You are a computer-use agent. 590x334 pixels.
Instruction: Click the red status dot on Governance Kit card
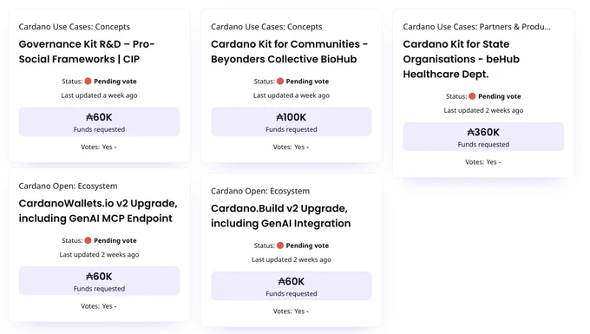88,82
